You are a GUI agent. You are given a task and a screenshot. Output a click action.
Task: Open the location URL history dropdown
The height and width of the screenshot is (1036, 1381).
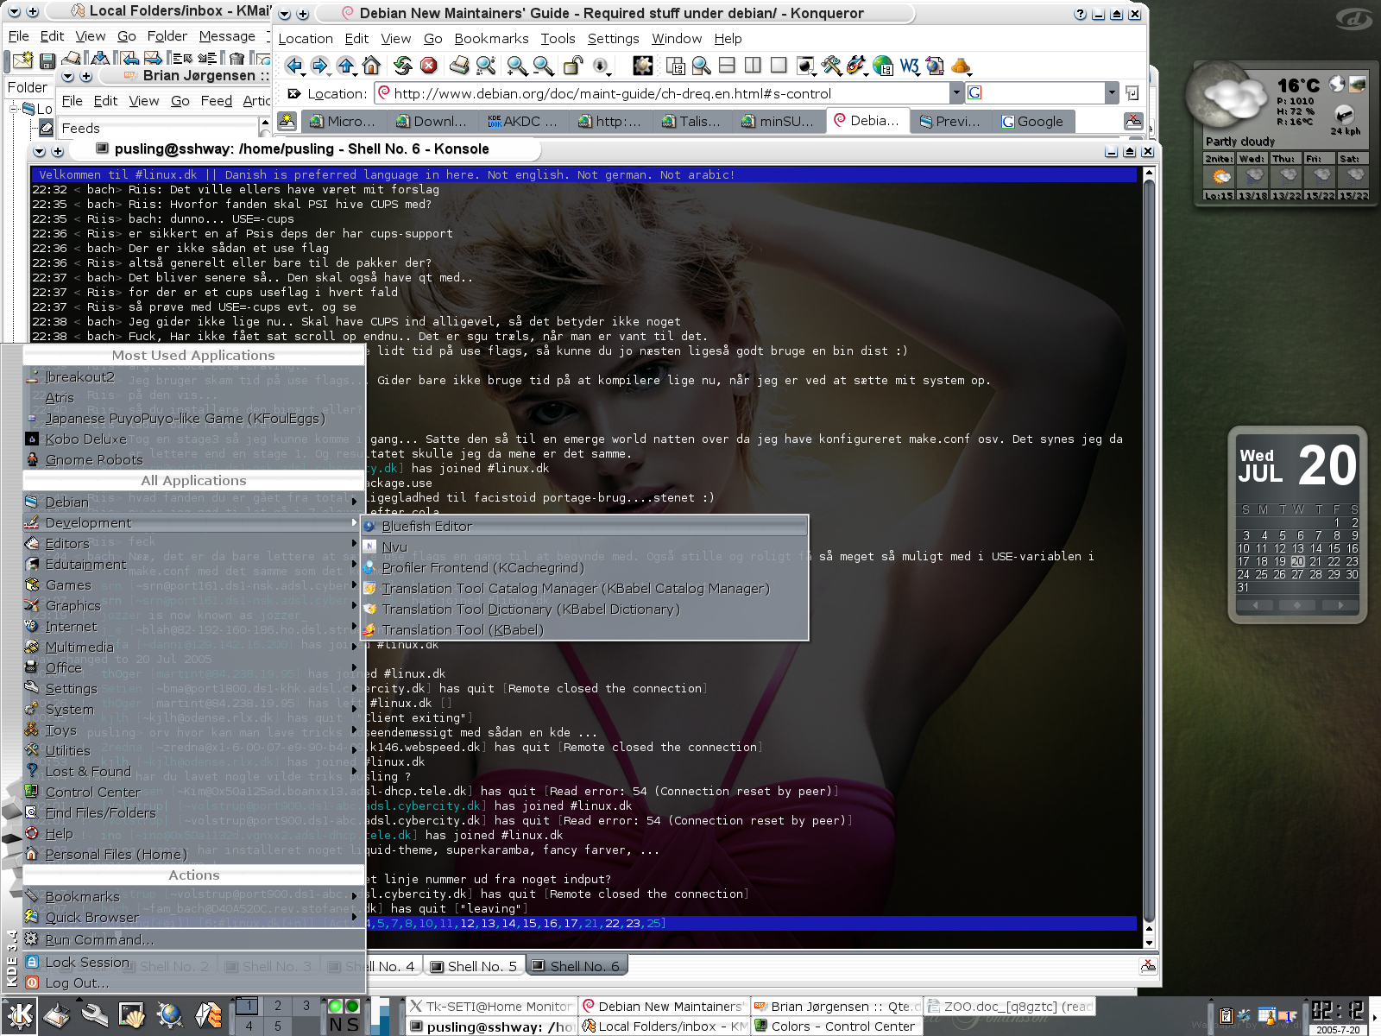tap(956, 93)
